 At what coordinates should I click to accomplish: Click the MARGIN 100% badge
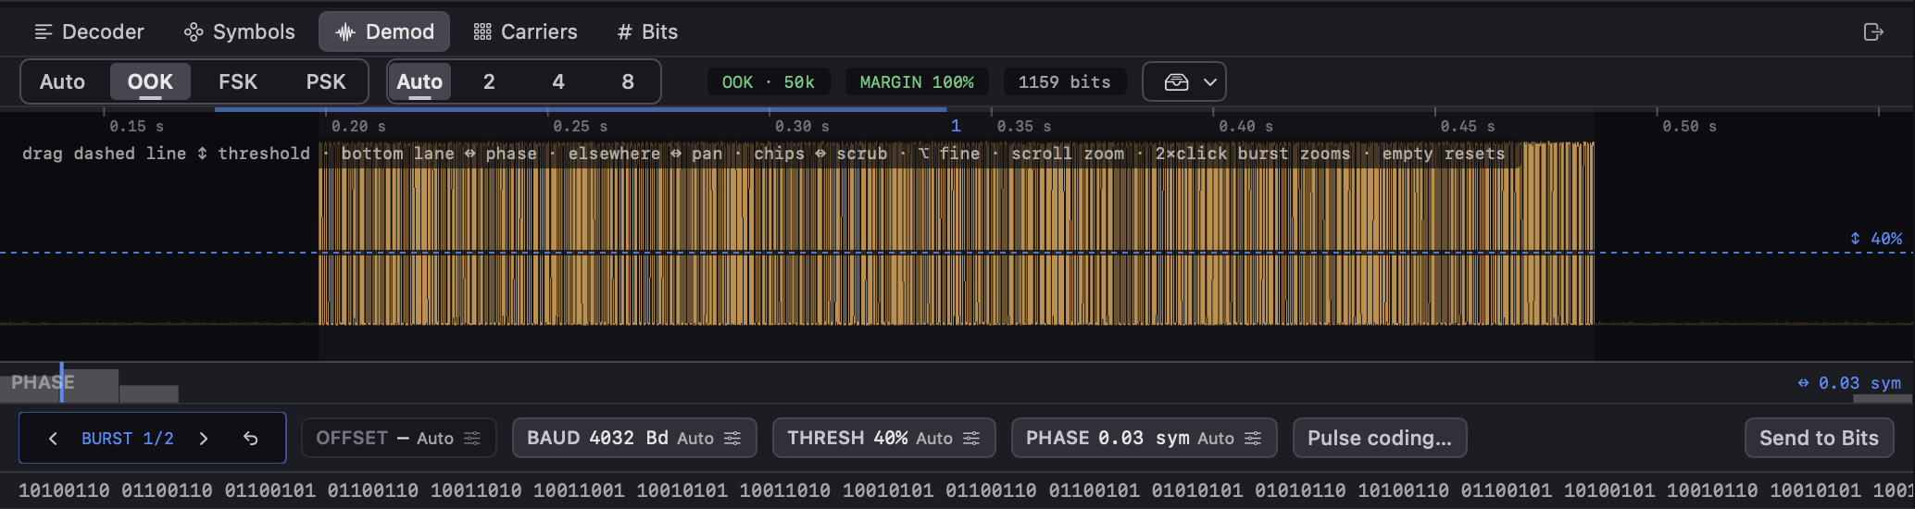[917, 82]
